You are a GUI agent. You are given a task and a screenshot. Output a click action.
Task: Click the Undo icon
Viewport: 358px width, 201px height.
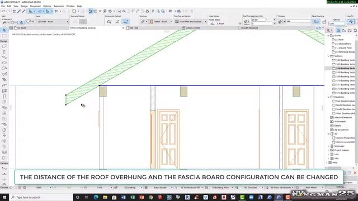(3, 11)
